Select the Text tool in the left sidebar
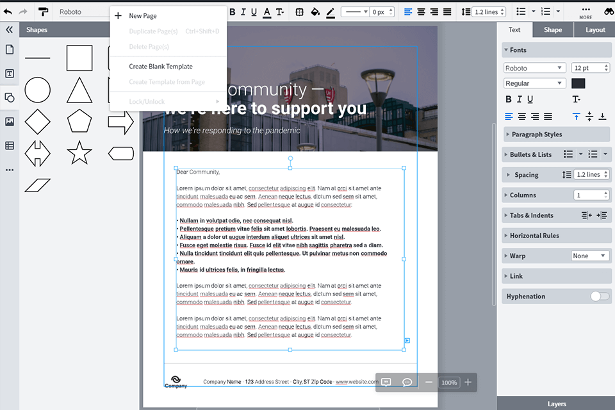615x410 pixels. point(9,73)
